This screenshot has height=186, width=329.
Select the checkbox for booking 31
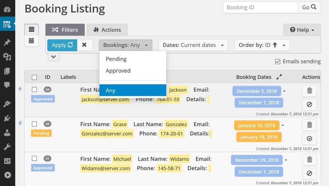click(34, 158)
